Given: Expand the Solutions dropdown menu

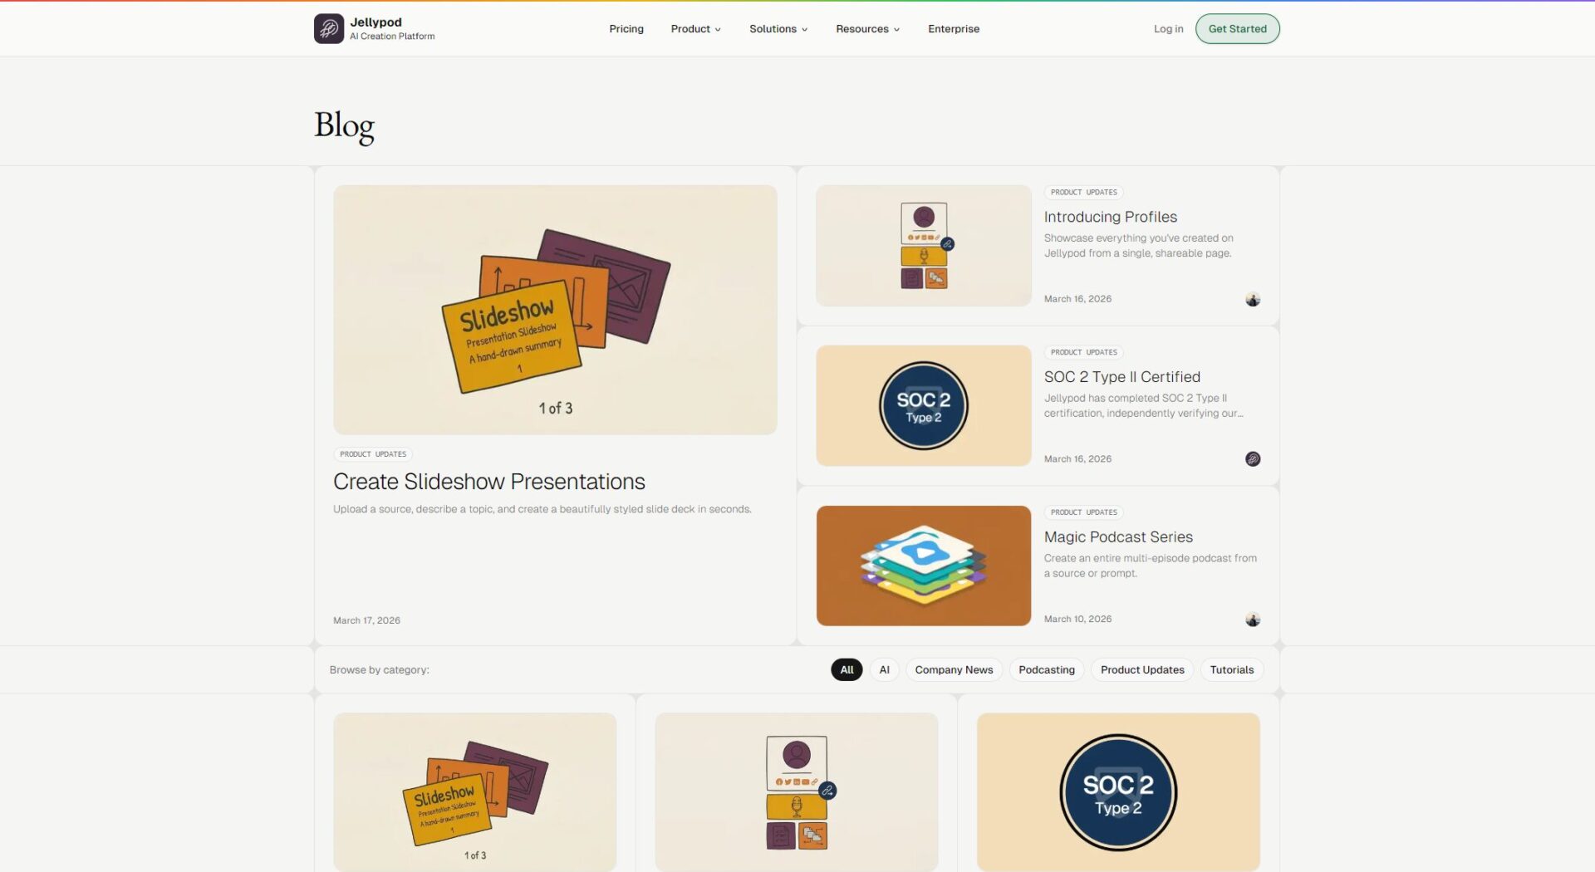Looking at the screenshot, I should (778, 29).
